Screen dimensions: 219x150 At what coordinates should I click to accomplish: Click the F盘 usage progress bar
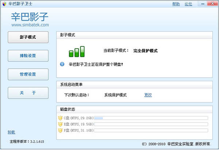coord(151,130)
